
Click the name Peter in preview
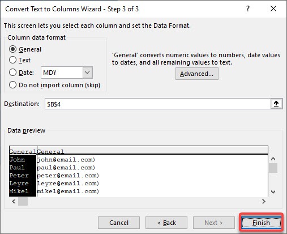[x=19, y=176]
